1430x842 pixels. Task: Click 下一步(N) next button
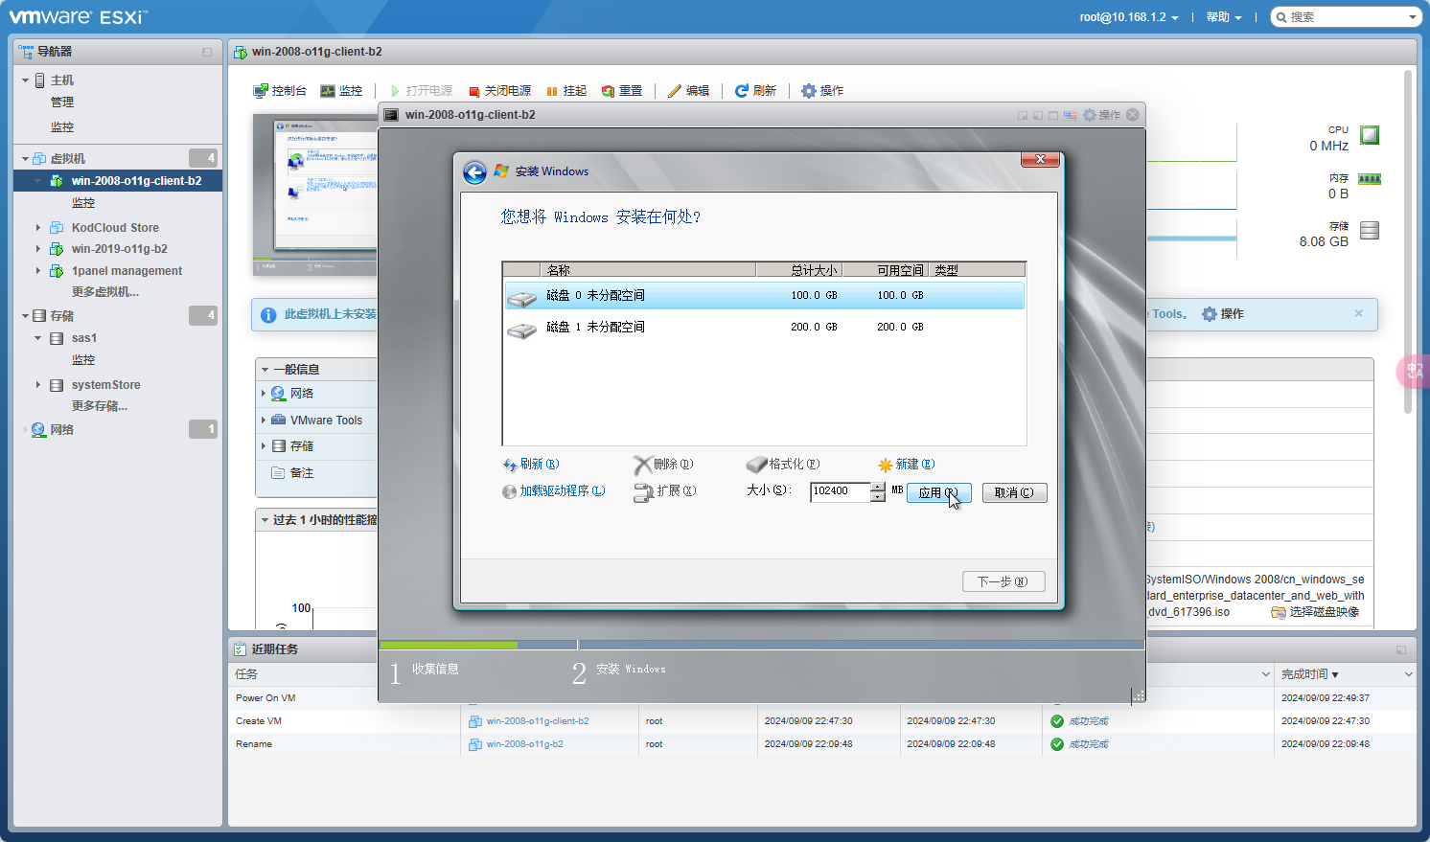click(1003, 581)
